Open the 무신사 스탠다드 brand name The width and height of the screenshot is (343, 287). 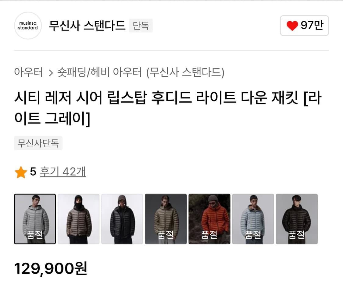pos(87,26)
